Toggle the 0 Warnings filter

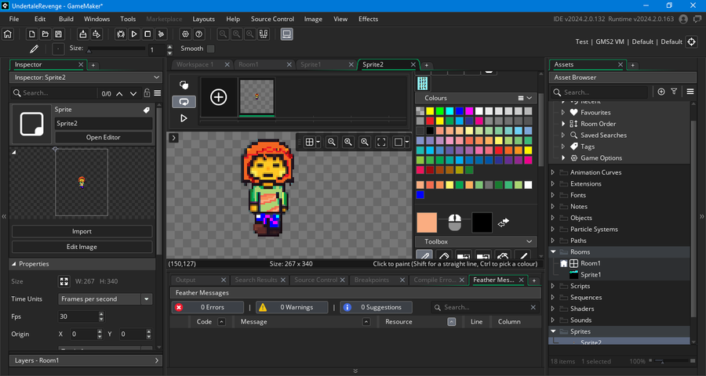tap(292, 307)
